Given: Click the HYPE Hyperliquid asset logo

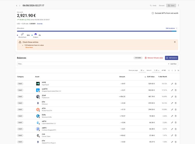Looking at the screenshot, I should click(38, 84).
